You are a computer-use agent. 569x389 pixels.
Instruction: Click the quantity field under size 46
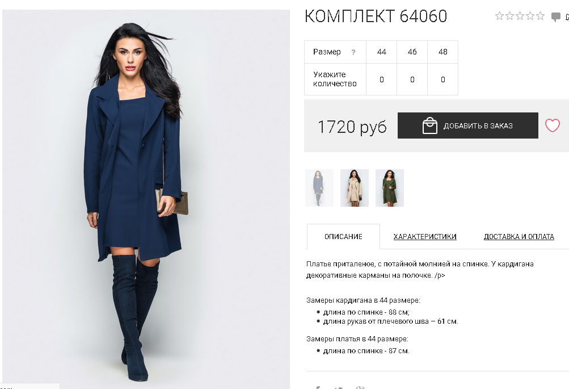pos(412,80)
